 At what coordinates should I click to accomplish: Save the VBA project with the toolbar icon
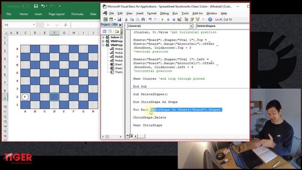click(119, 19)
